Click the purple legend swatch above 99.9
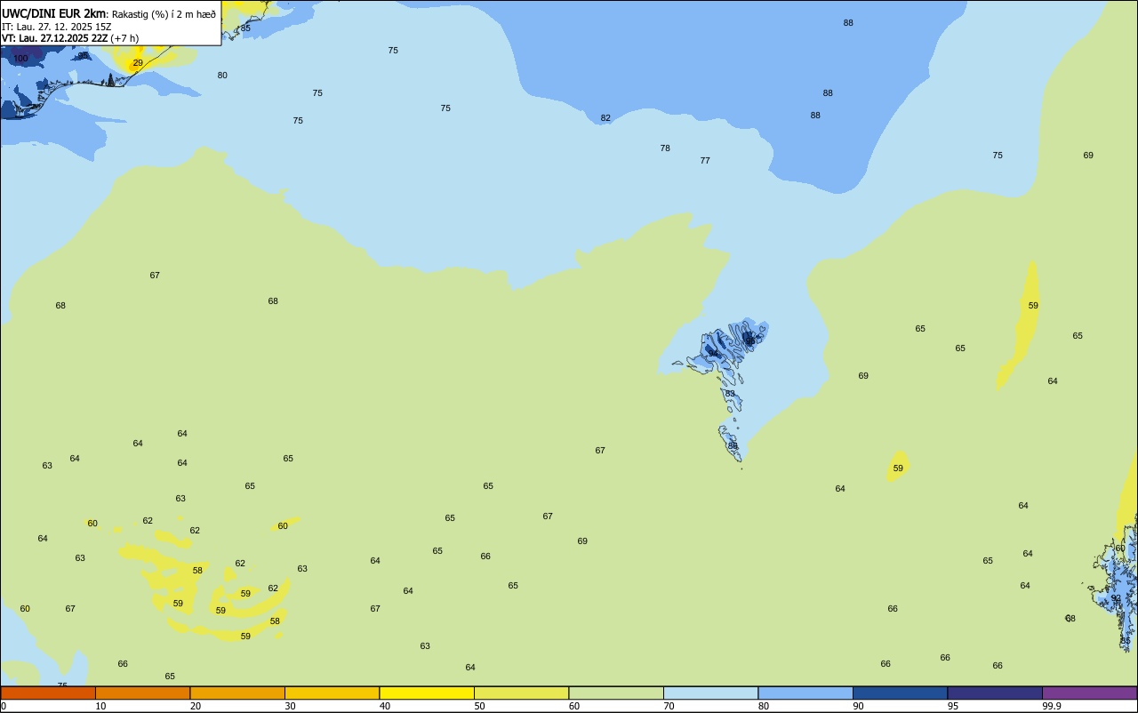 [1089, 693]
